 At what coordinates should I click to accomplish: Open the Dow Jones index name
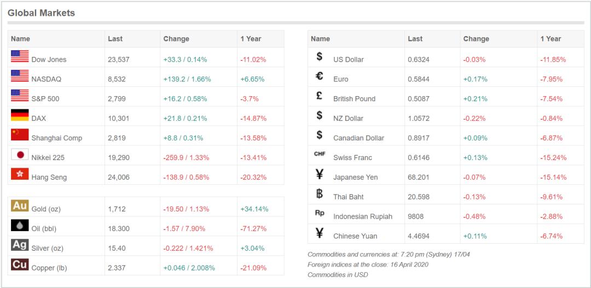click(x=49, y=60)
